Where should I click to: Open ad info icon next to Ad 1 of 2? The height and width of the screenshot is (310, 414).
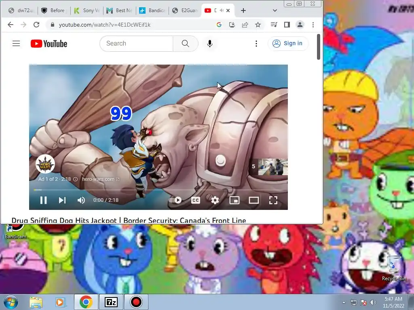(x=75, y=179)
